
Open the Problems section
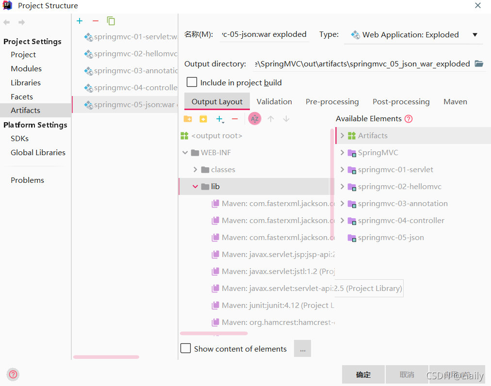27,180
